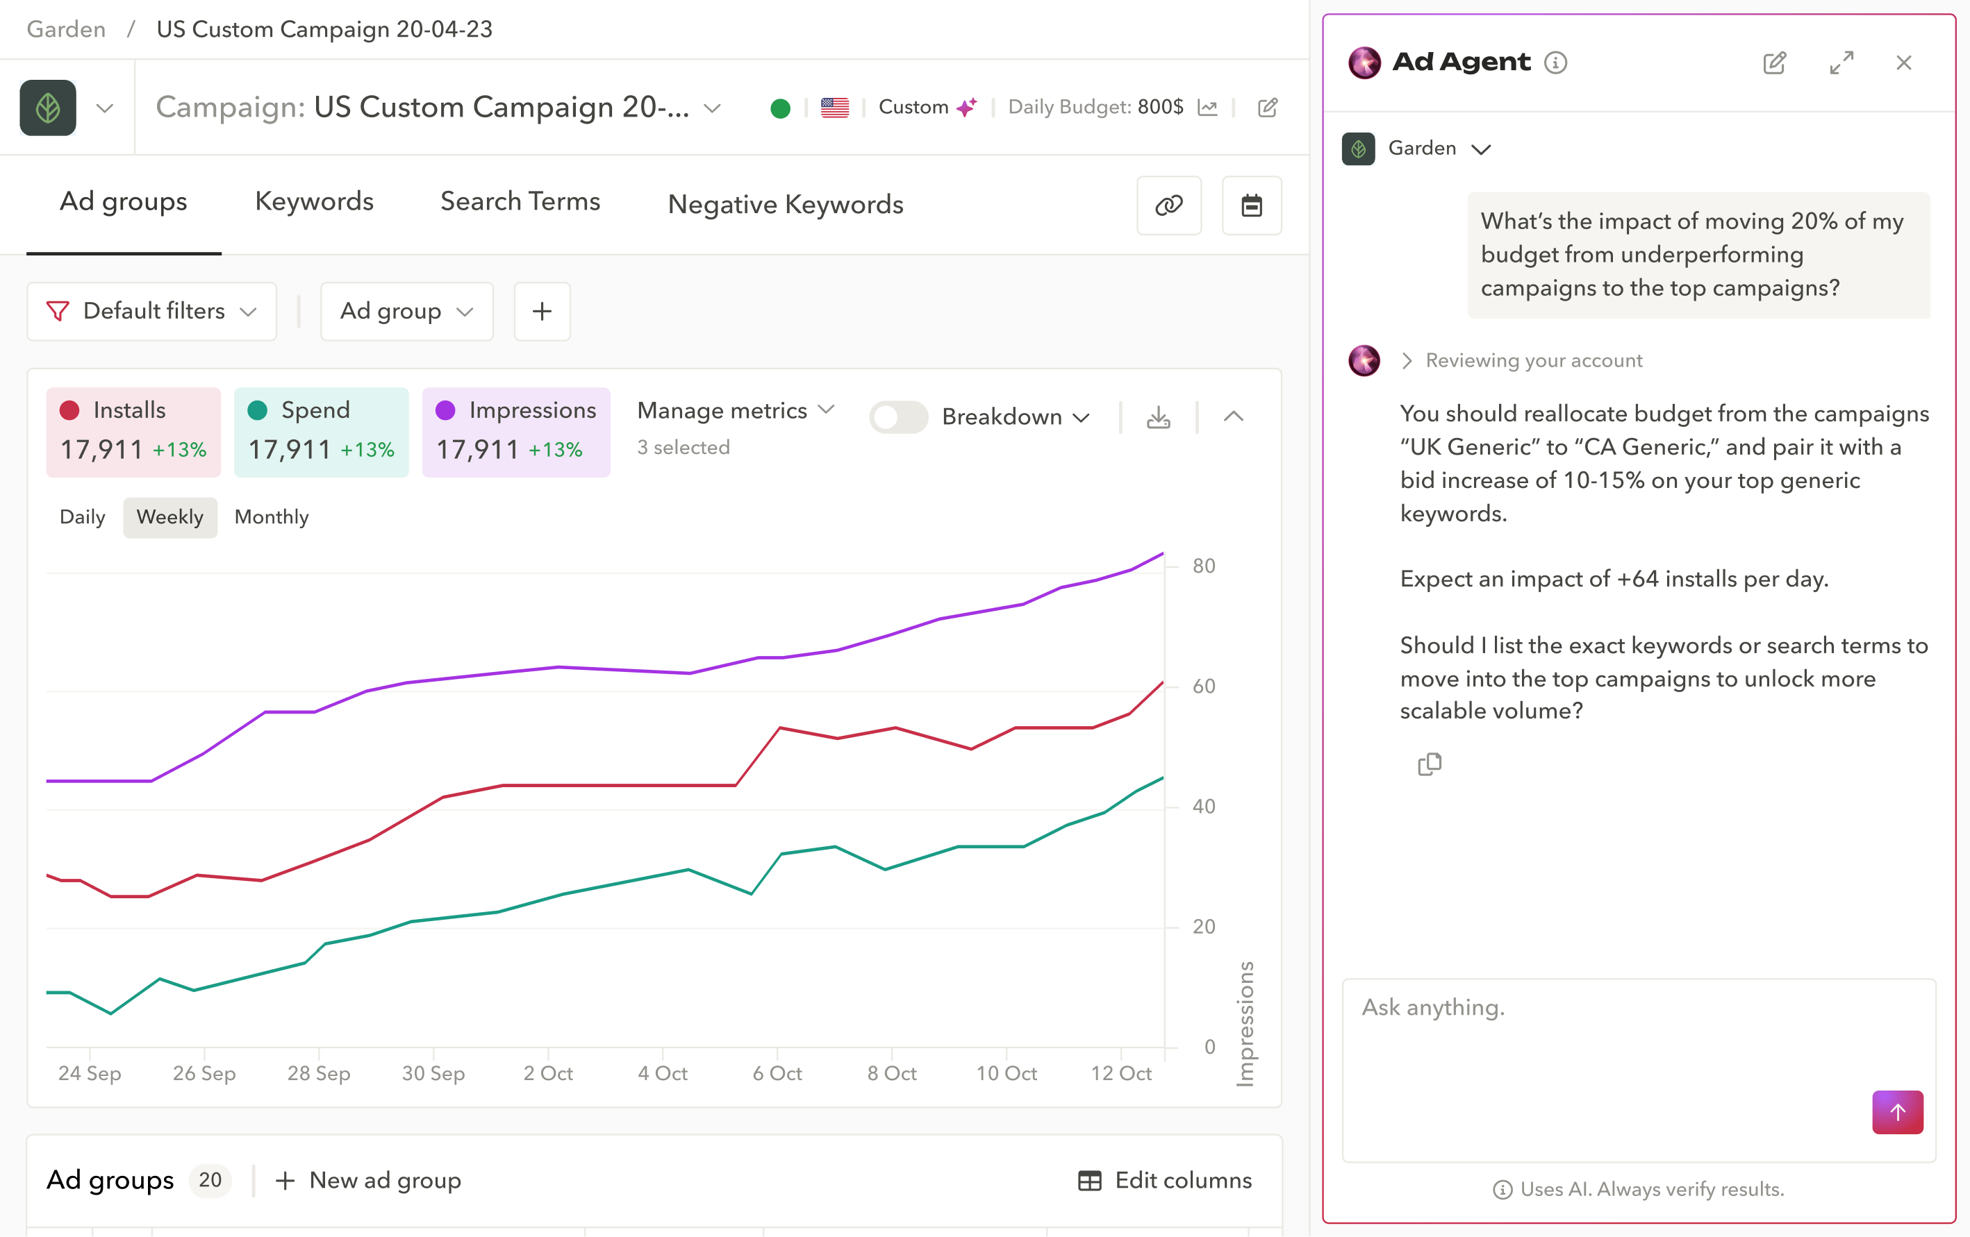Switch chart granularity to Monthly
The image size is (1970, 1237).
(271, 516)
